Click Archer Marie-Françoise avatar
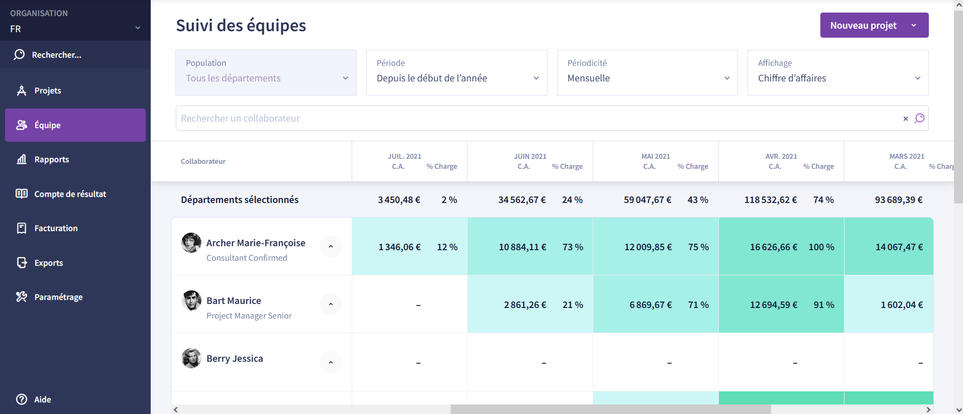 [191, 243]
